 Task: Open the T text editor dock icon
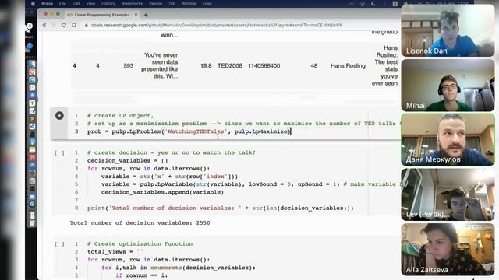tap(32, 103)
